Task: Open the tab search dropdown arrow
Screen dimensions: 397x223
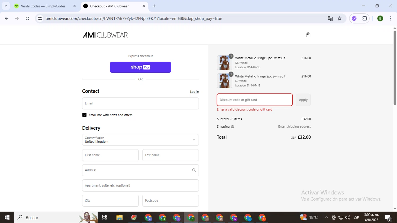Action: tap(6, 6)
